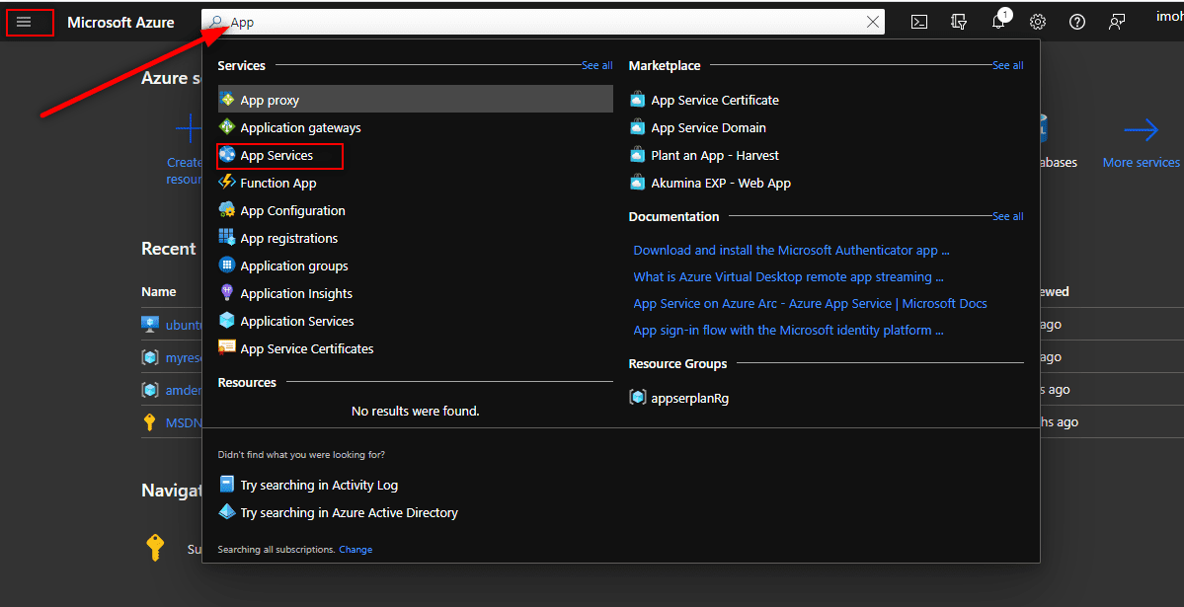Open Cloud Shell from the top bar
Image resolution: width=1184 pixels, height=607 pixels.
point(919,22)
